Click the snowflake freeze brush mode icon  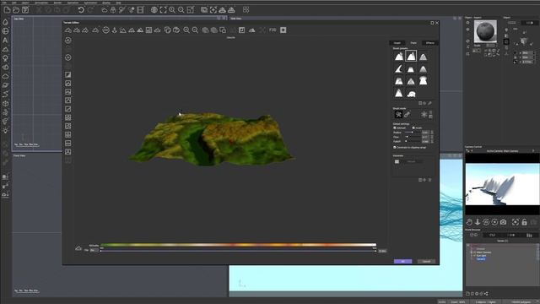point(424,115)
